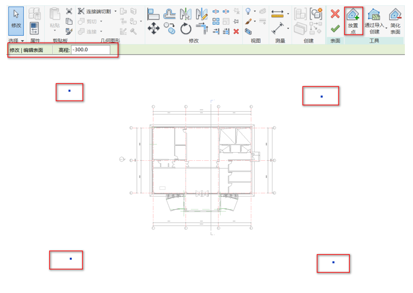The image size is (413, 293).
Task: Click the Cut (剪切) geometry button
Action: tap(90, 22)
